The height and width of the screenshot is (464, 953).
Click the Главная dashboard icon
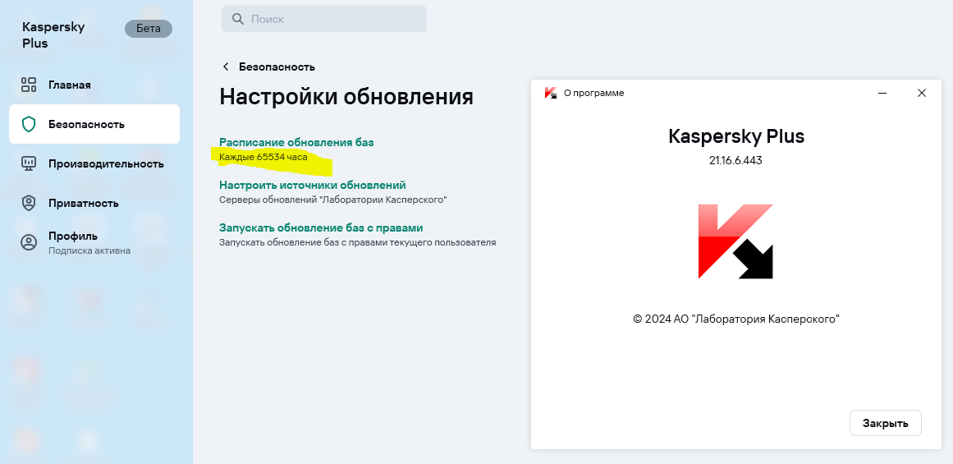29,85
